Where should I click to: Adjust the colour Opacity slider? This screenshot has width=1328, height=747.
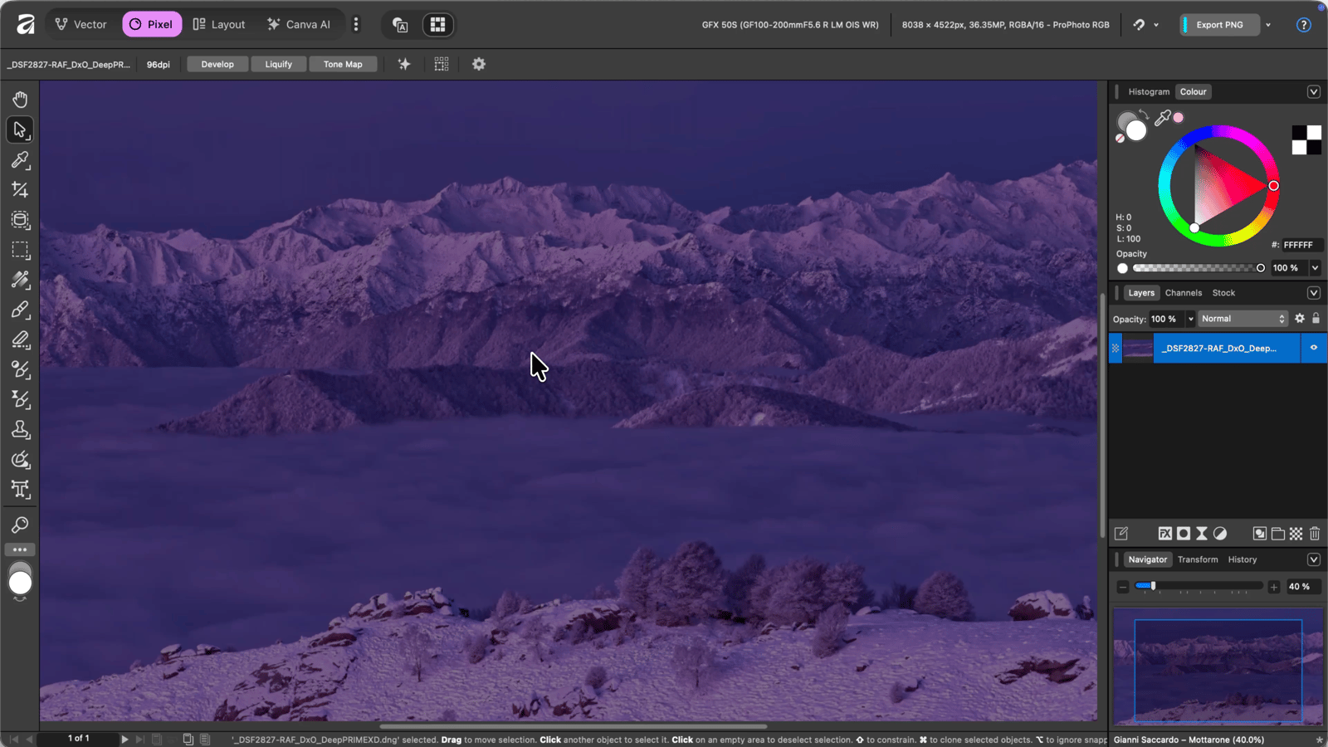(1197, 268)
